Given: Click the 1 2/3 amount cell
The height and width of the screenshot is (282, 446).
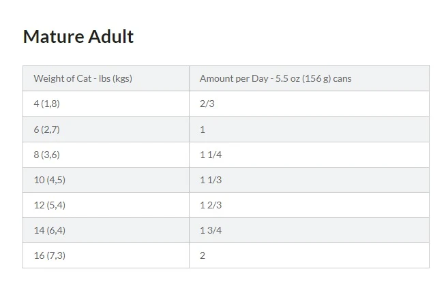Looking at the screenshot, I should coord(309,205).
